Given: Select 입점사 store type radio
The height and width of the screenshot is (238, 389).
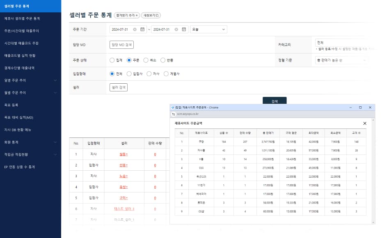Looking at the screenshot, I should (129, 74).
